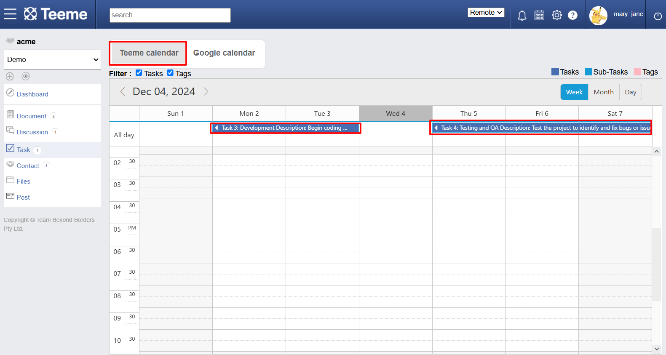Click the Tasks legend color swatch

point(555,72)
